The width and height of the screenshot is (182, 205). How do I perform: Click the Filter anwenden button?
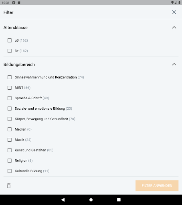[x=157, y=186]
